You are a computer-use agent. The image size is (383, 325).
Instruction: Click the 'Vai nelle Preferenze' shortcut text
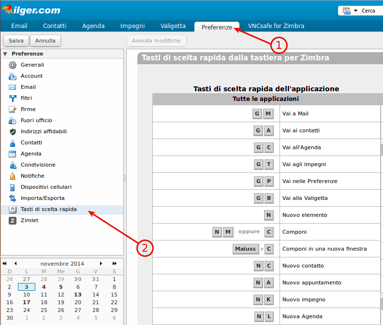(309, 181)
